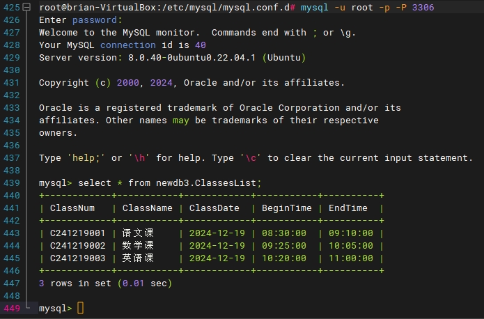Click the ClassDate column header
The width and height of the screenshot is (484, 319).
[x=214, y=208]
